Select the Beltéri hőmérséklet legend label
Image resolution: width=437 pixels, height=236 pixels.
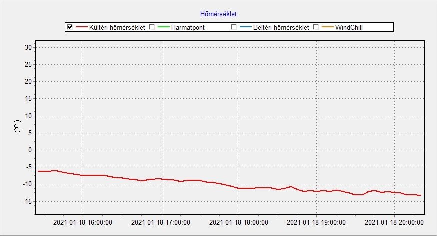coord(281,28)
